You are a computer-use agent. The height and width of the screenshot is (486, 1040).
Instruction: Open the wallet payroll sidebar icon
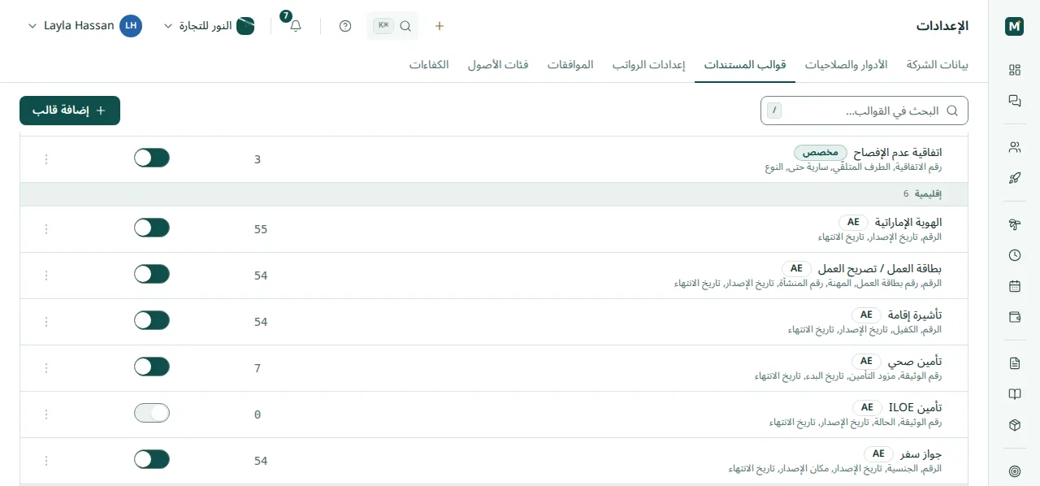[1014, 317]
